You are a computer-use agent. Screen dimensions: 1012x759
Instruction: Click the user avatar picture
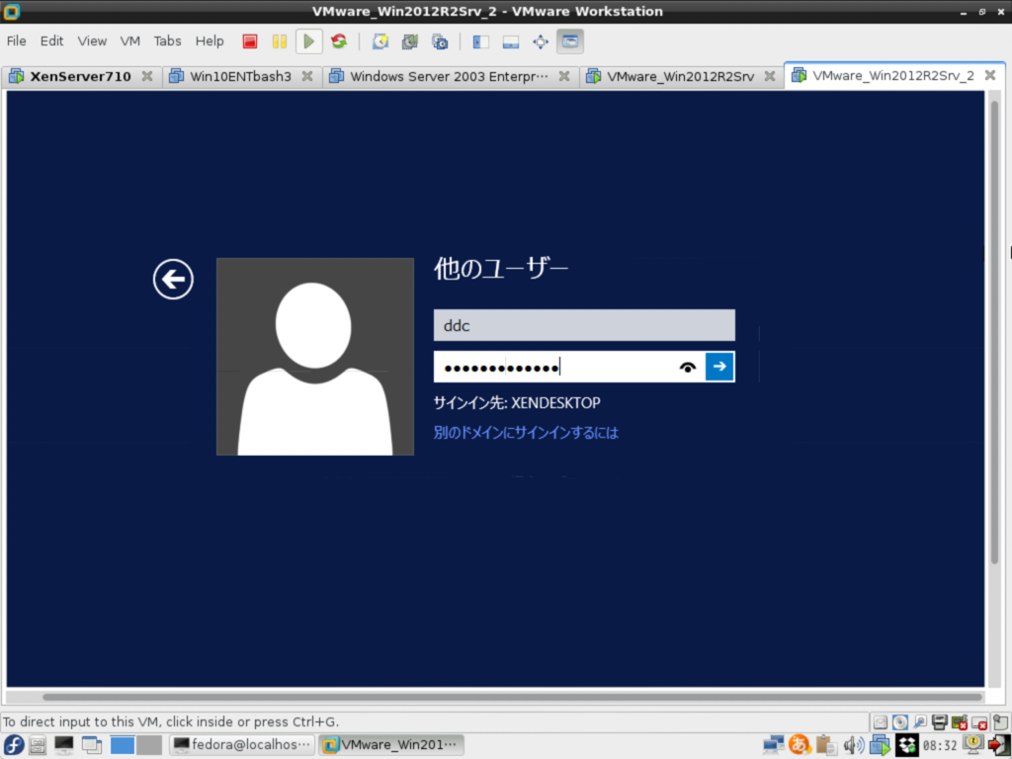pyautogui.click(x=315, y=356)
